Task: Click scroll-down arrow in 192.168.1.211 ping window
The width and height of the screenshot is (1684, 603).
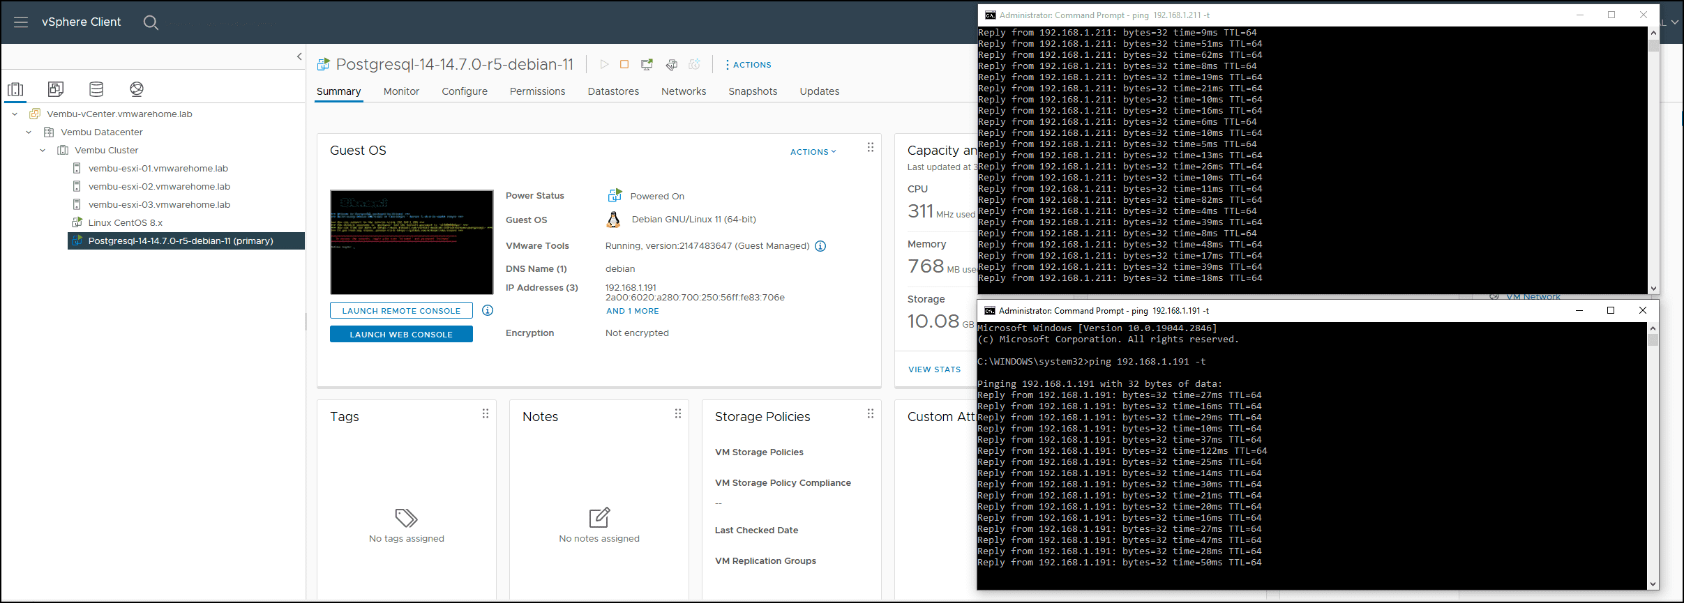Action: (x=1653, y=288)
